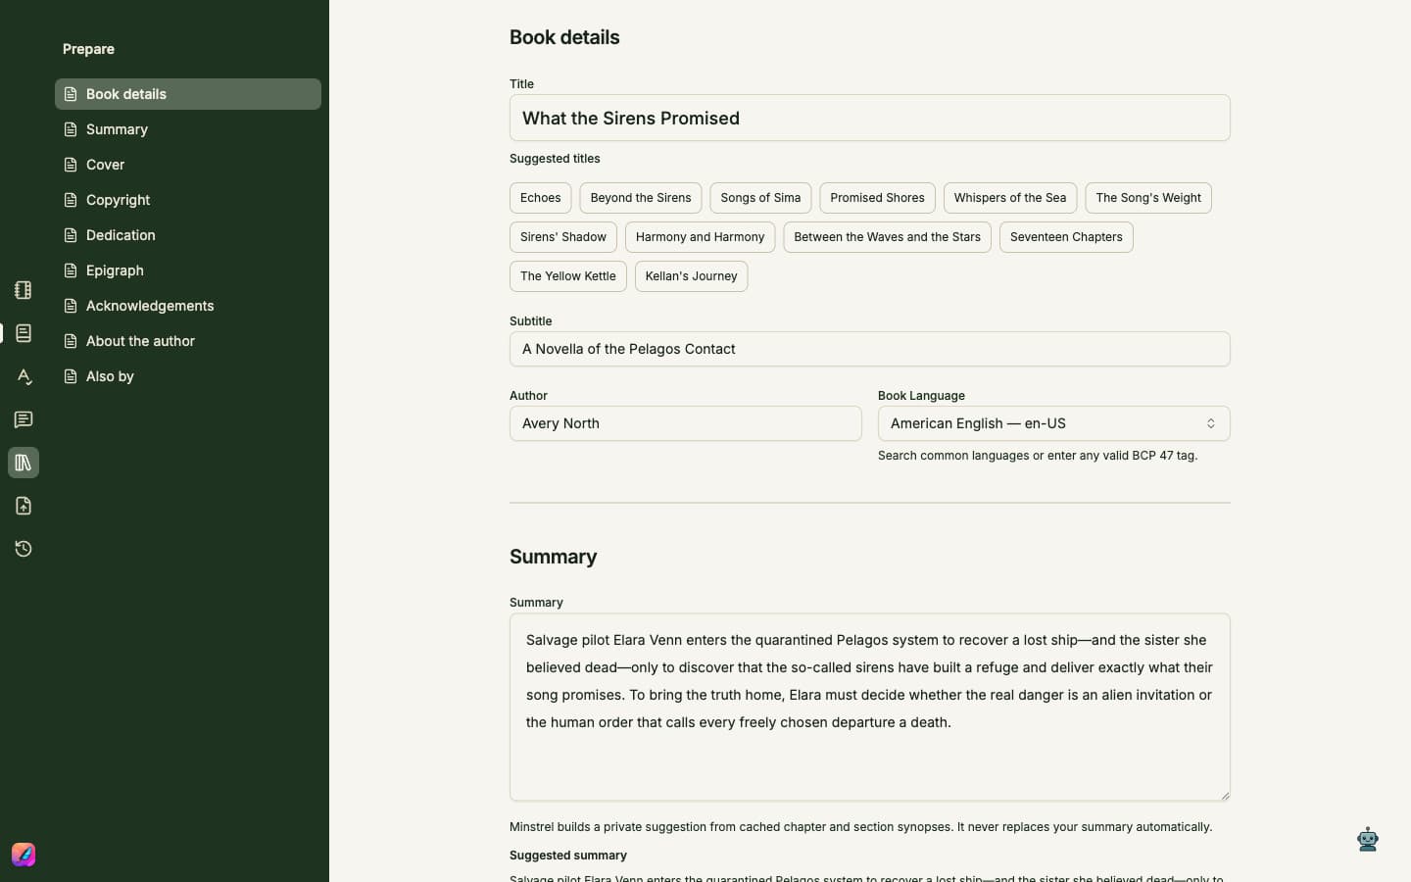This screenshot has height=882, width=1411.
Task: Go to the Summary section in sidebar
Action: (188, 129)
